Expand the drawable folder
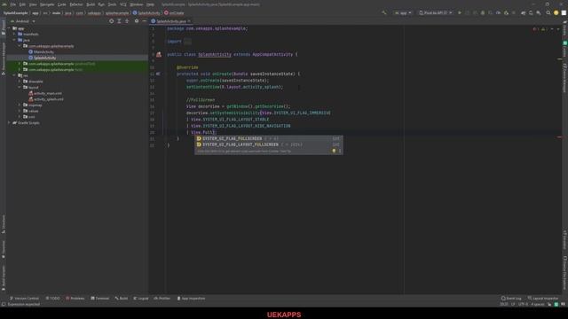This screenshot has height=319, width=568. (x=20, y=82)
